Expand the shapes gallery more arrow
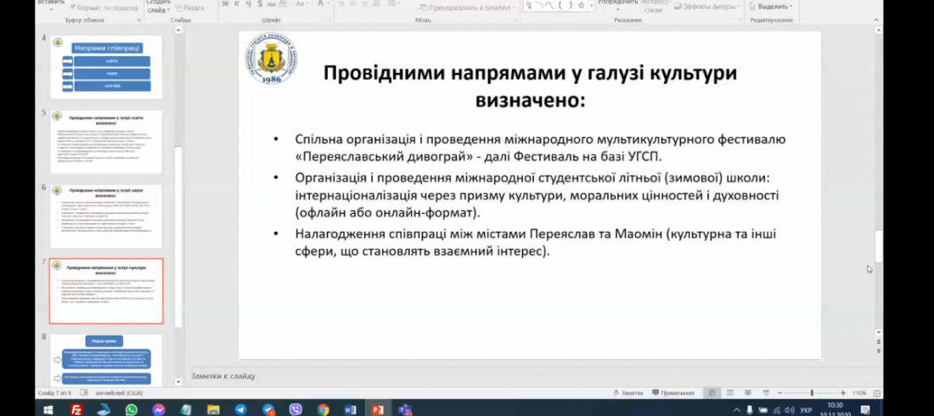This screenshot has height=416, width=934. (x=592, y=6)
